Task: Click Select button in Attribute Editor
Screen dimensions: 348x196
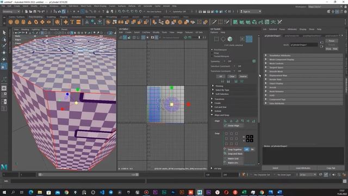Action: (275, 168)
